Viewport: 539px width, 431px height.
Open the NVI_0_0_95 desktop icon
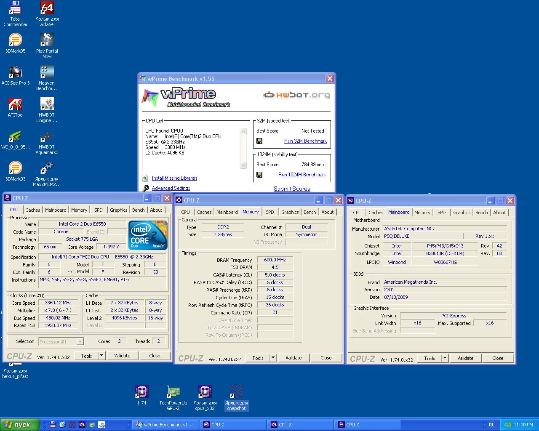point(15,139)
